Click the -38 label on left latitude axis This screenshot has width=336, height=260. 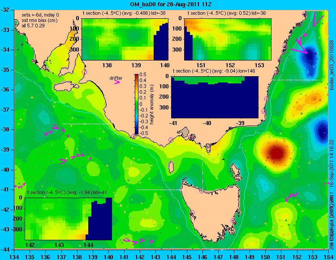pos(6,130)
